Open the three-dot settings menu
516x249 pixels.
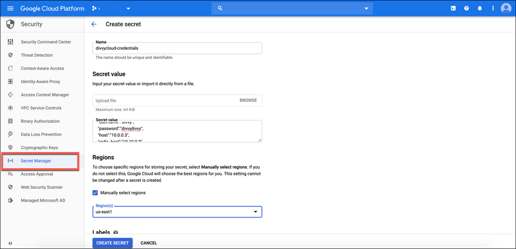click(493, 8)
